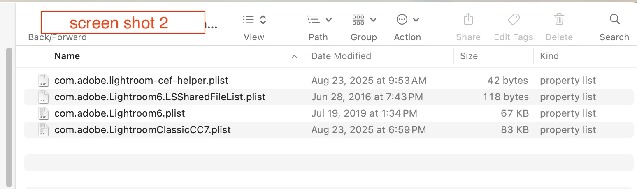Image resolution: width=637 pixels, height=189 pixels.
Task: Expand the View up-down chevrons
Action: click(263, 19)
